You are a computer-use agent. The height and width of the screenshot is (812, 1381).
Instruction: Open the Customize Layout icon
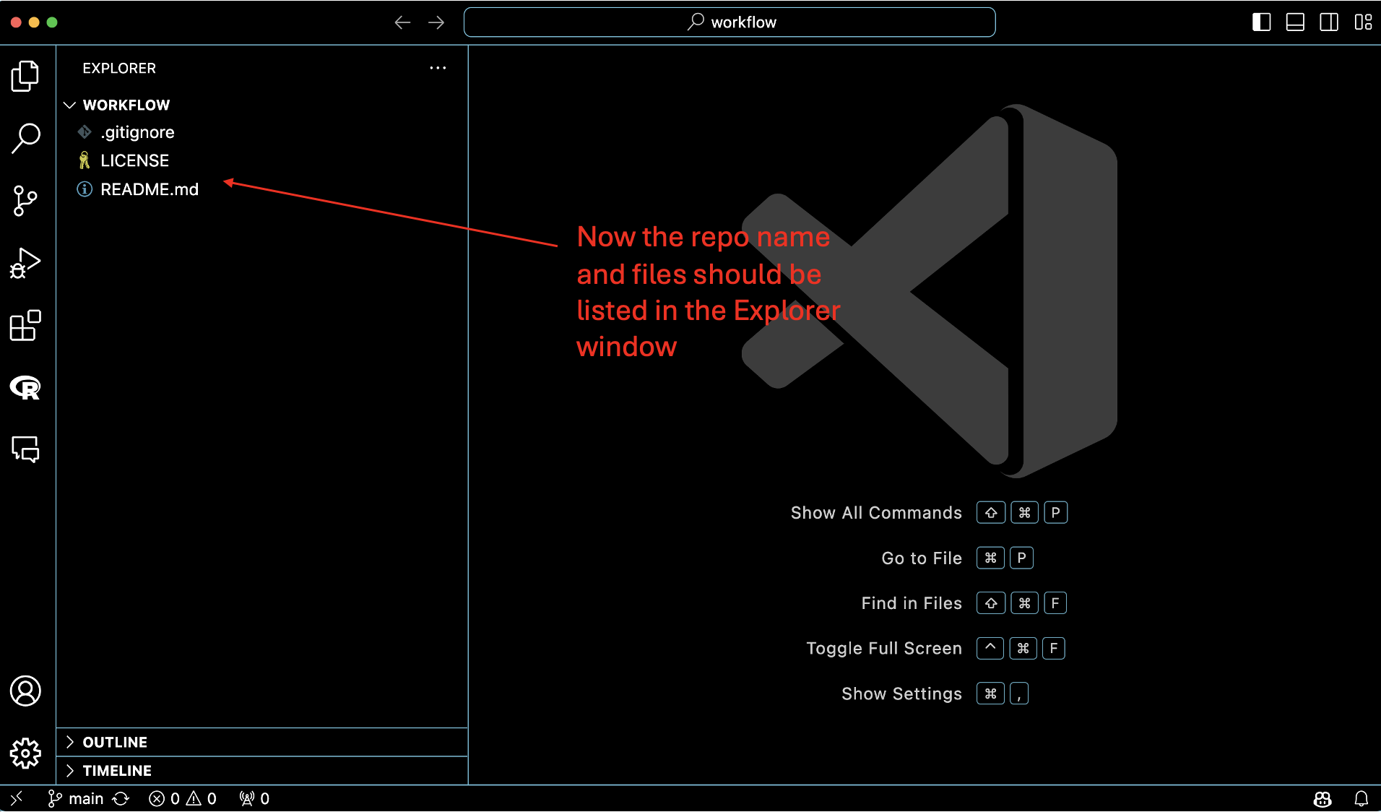click(x=1363, y=22)
